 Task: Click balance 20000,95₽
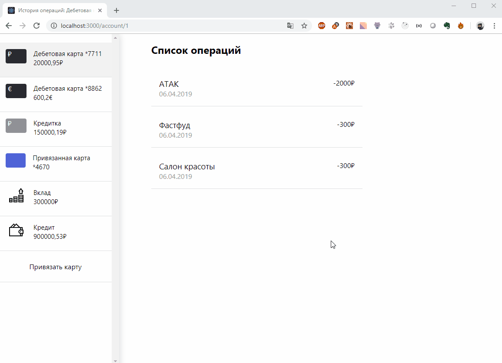pyautogui.click(x=48, y=63)
